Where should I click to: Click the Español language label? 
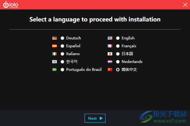click(73, 46)
